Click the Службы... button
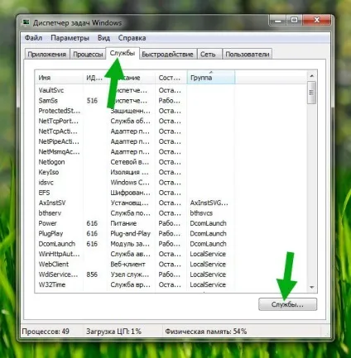The image size is (351, 358). (x=287, y=304)
